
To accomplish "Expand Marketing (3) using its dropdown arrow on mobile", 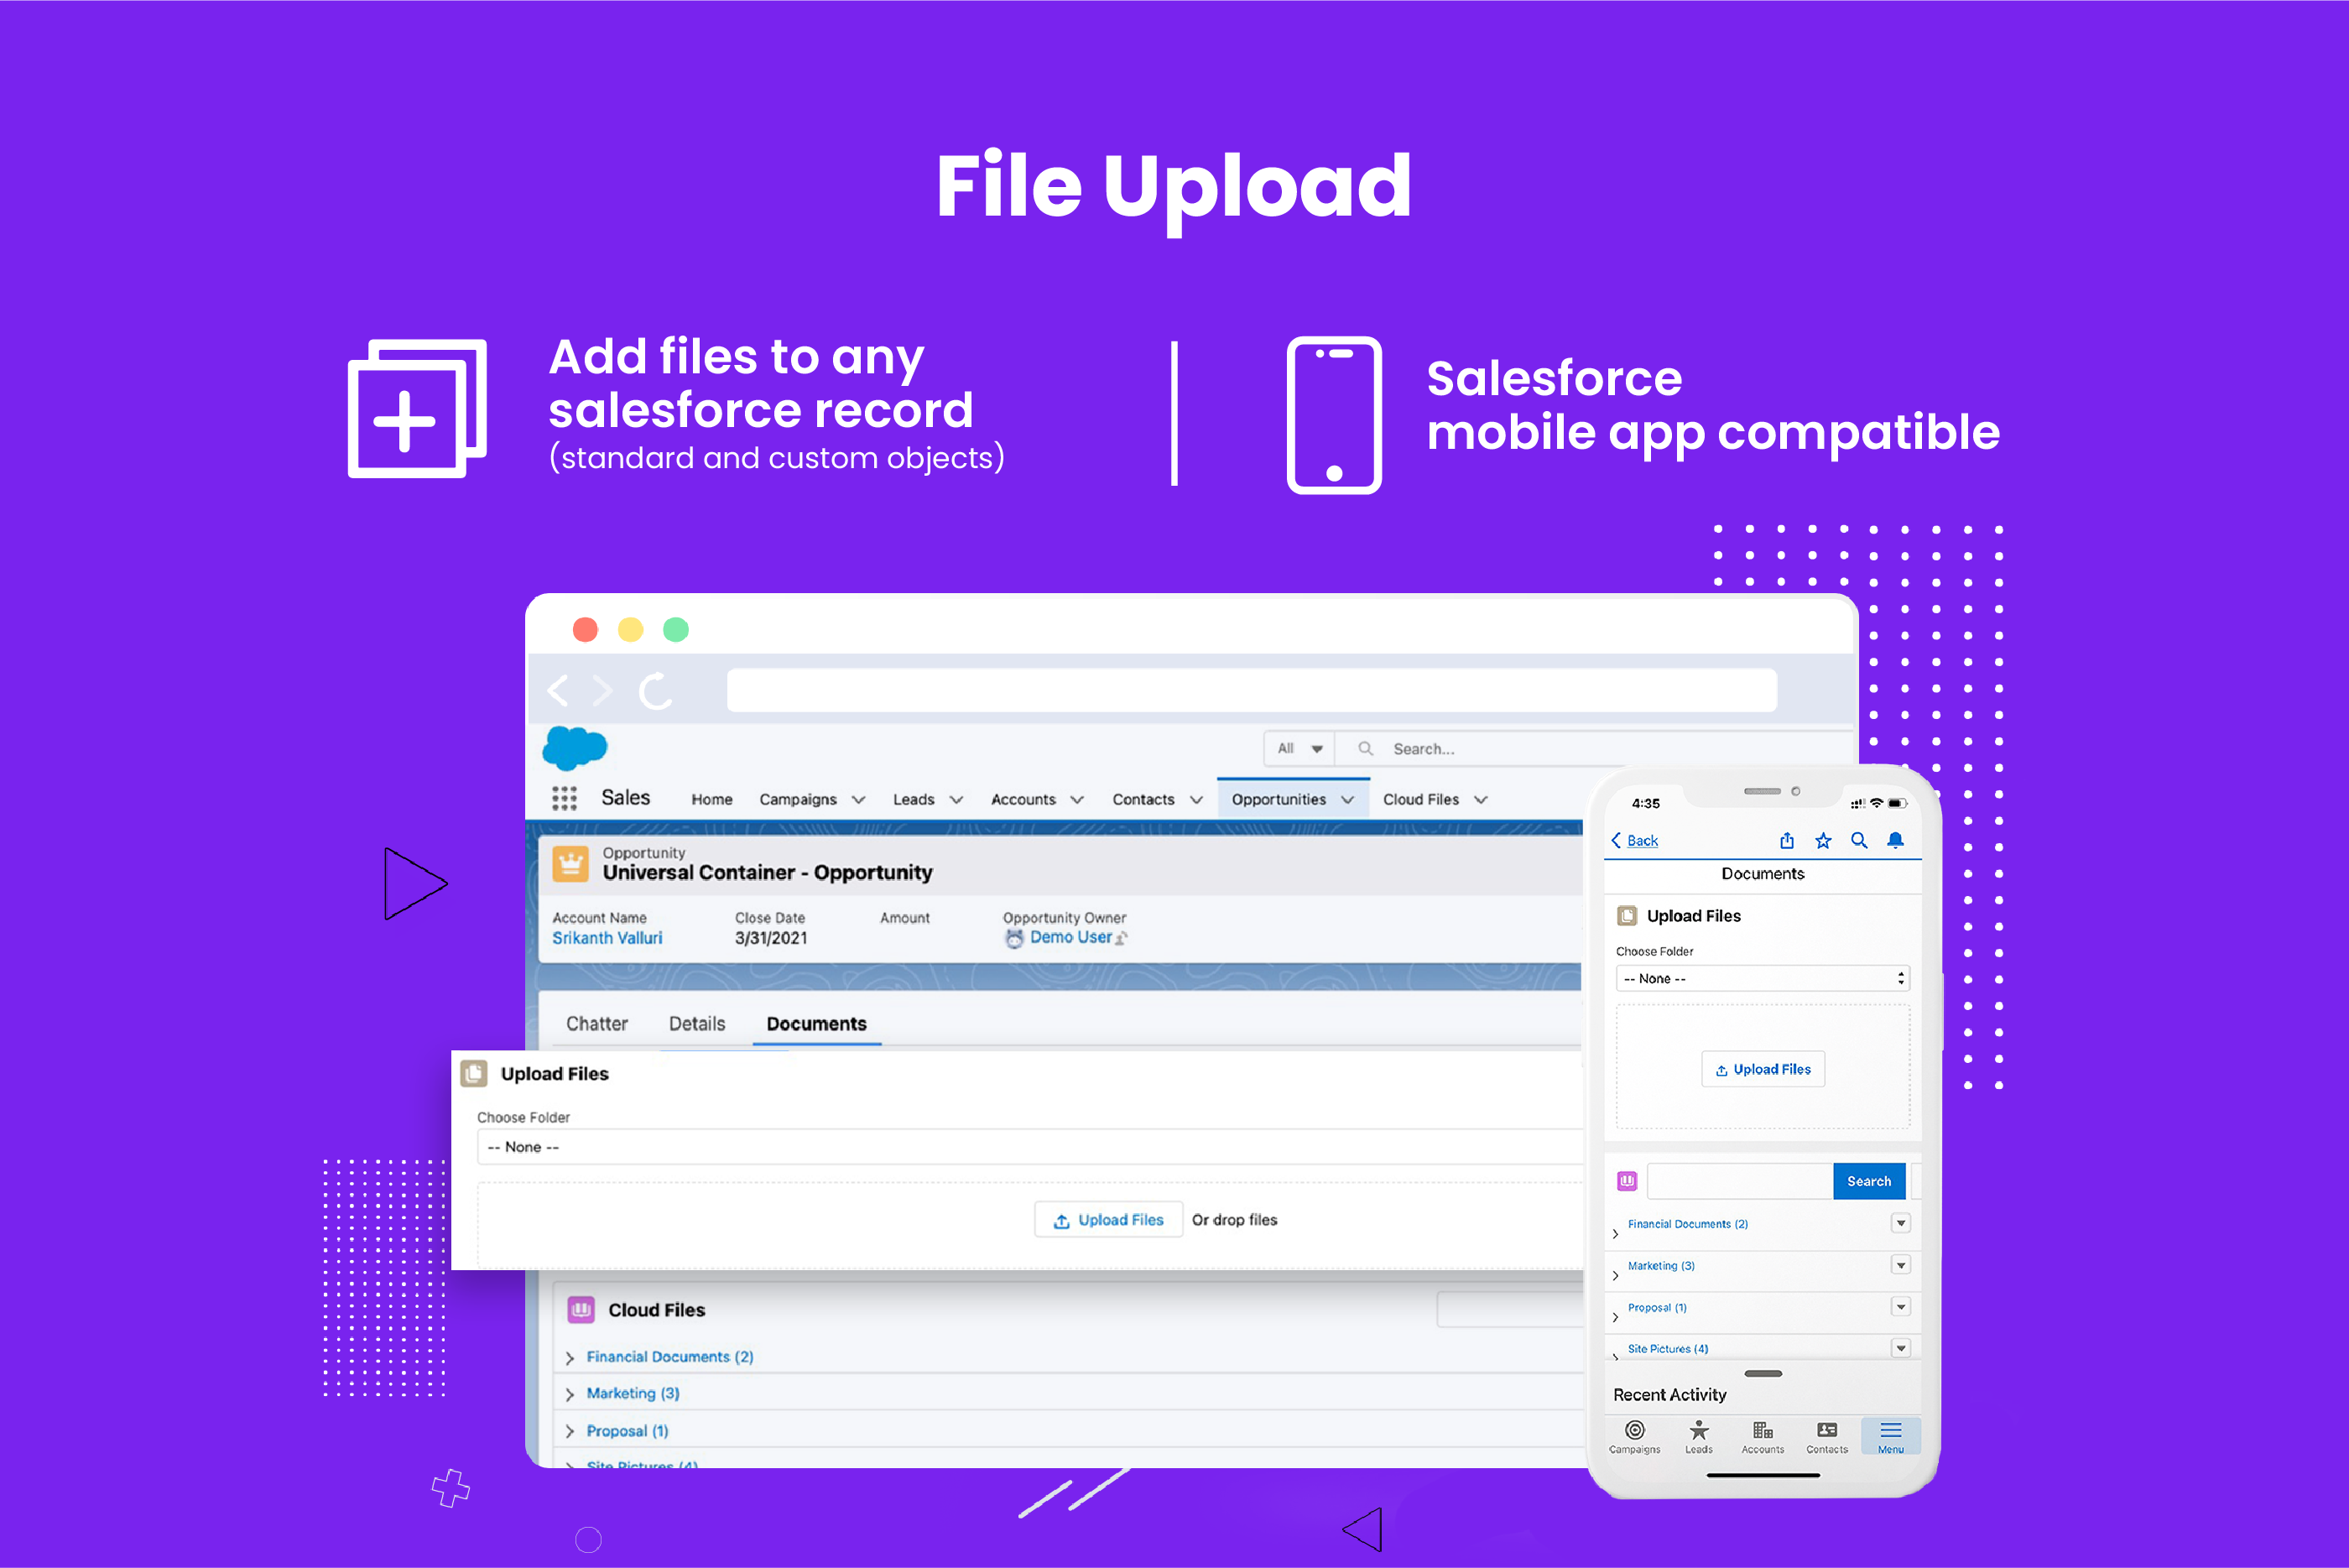I will pos(1900,1265).
